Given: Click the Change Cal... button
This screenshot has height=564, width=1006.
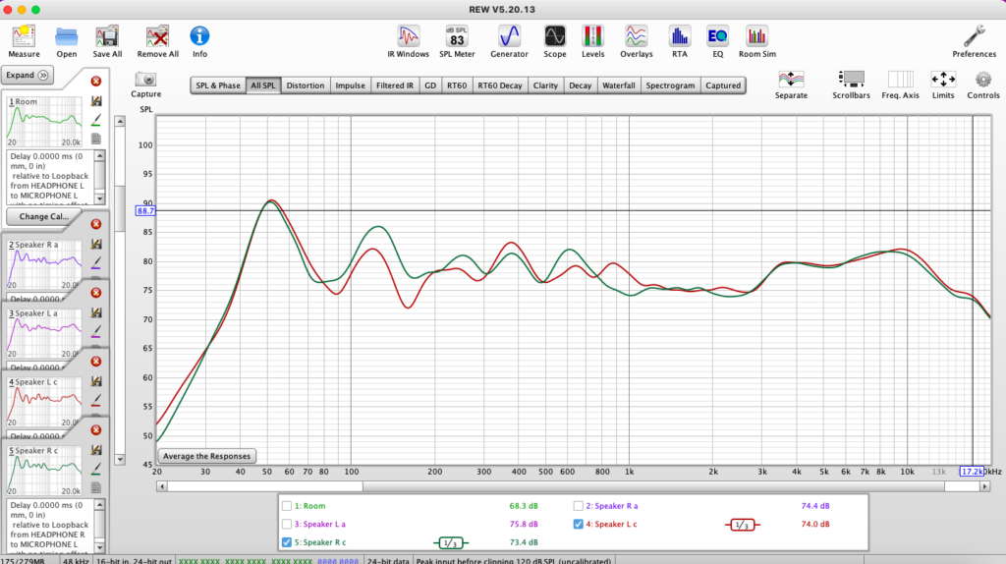Looking at the screenshot, I should tap(43, 217).
